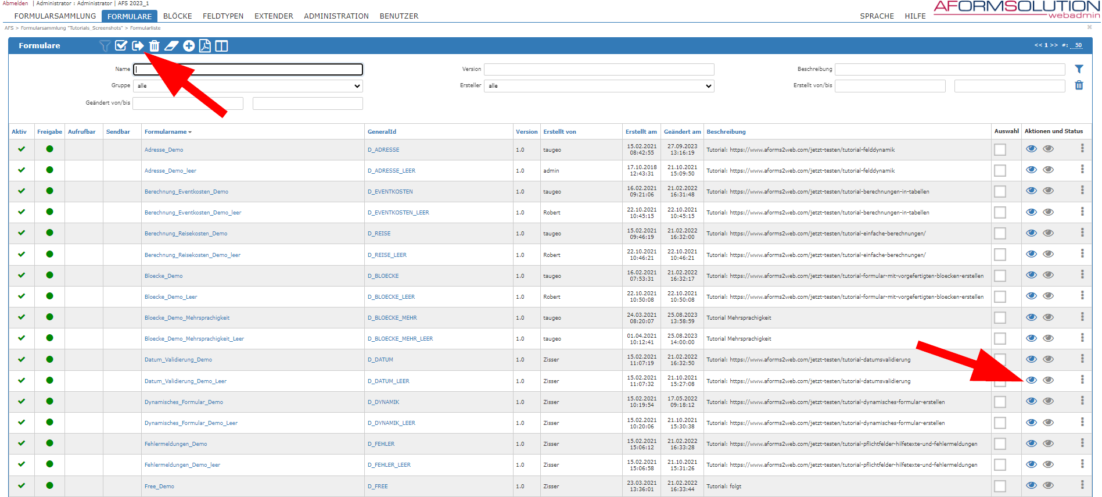
Task: Tick selection checkbox for Bloecke_Demo
Action: (x=1000, y=276)
